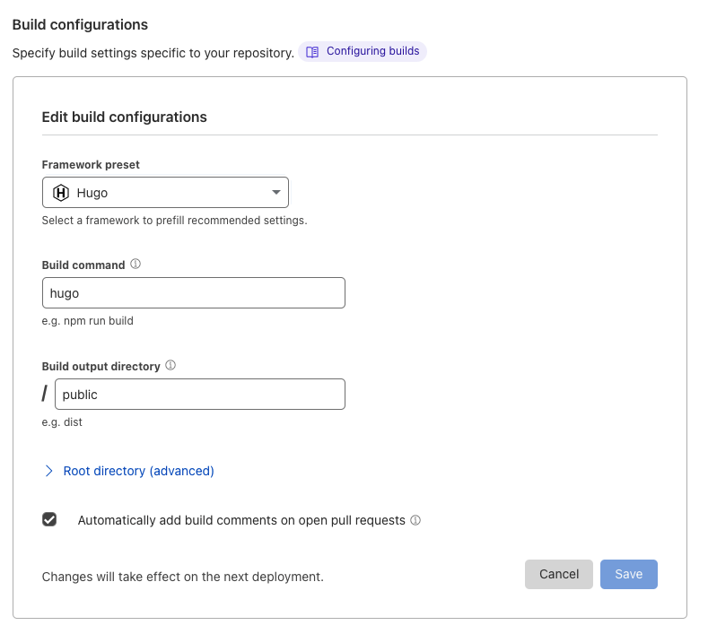
Task: Click the Build output directory field with public
Action: [x=199, y=395]
